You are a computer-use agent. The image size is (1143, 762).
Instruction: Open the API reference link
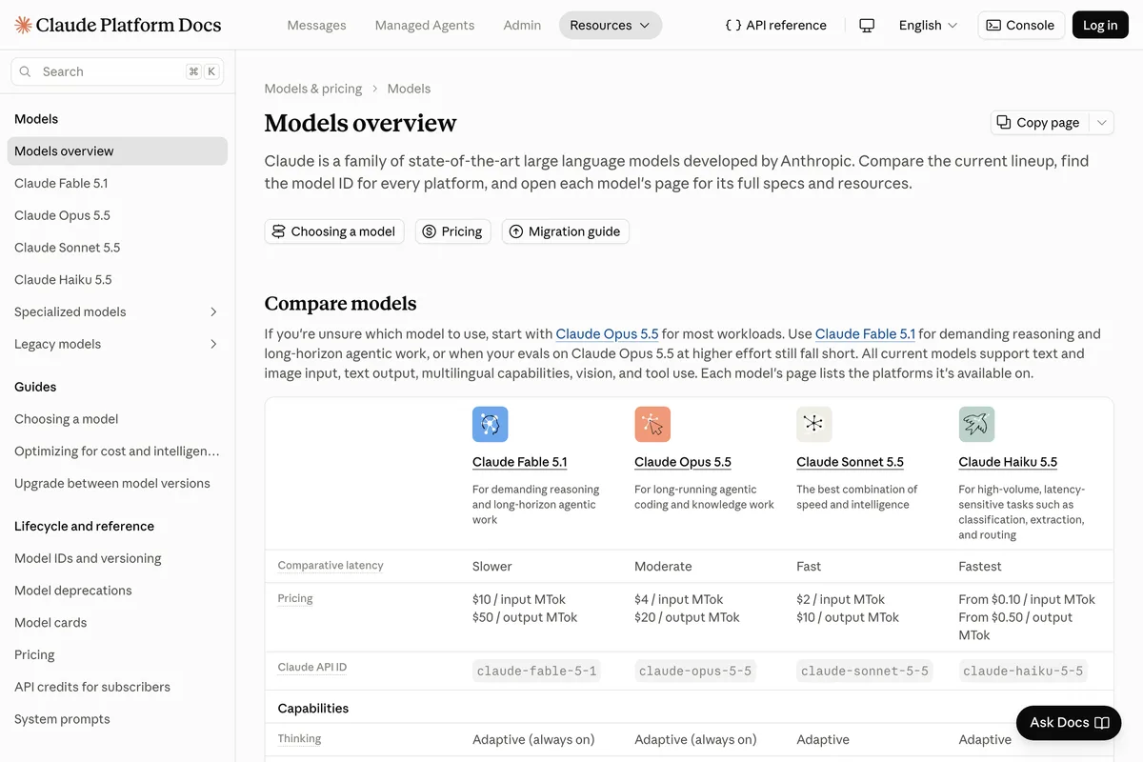point(776,26)
